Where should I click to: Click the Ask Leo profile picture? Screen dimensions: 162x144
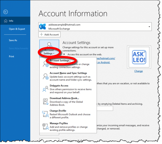(139, 57)
